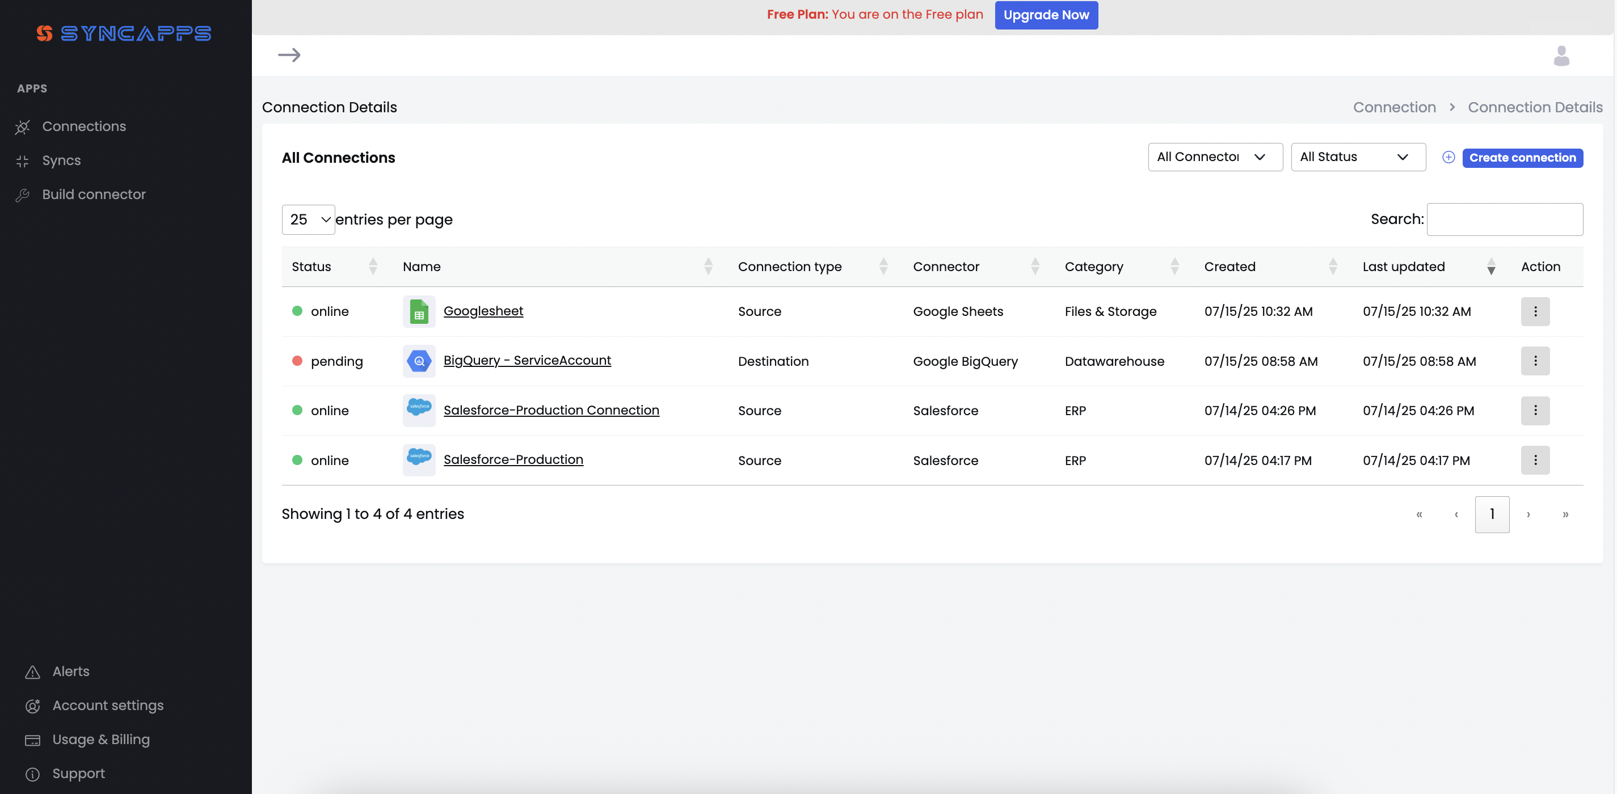Go to next page with › button
The image size is (1617, 794).
point(1528,515)
